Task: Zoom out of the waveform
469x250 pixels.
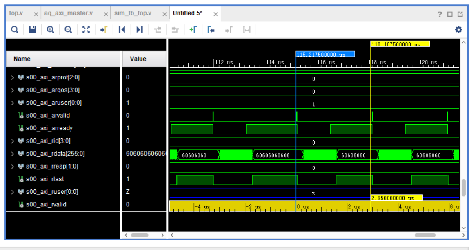Action: (68, 29)
